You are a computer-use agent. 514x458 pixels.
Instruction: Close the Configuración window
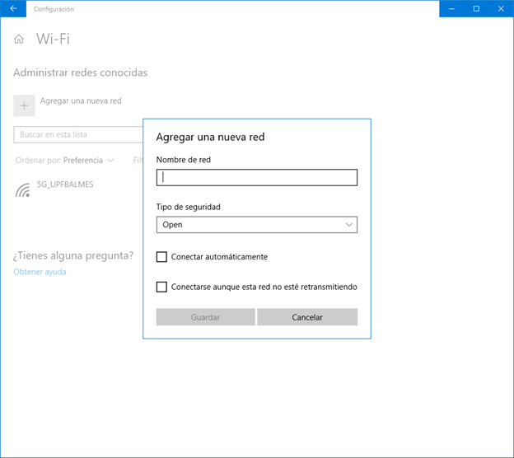pos(501,9)
